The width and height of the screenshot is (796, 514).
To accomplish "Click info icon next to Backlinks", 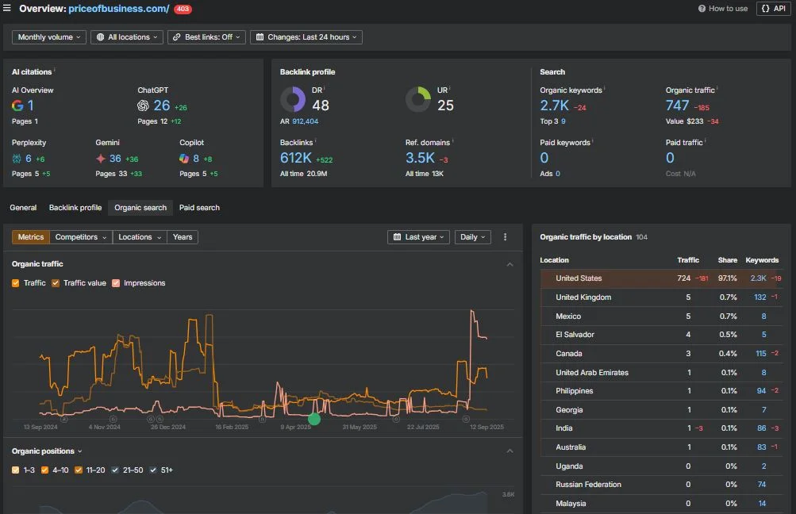I will (x=315, y=140).
